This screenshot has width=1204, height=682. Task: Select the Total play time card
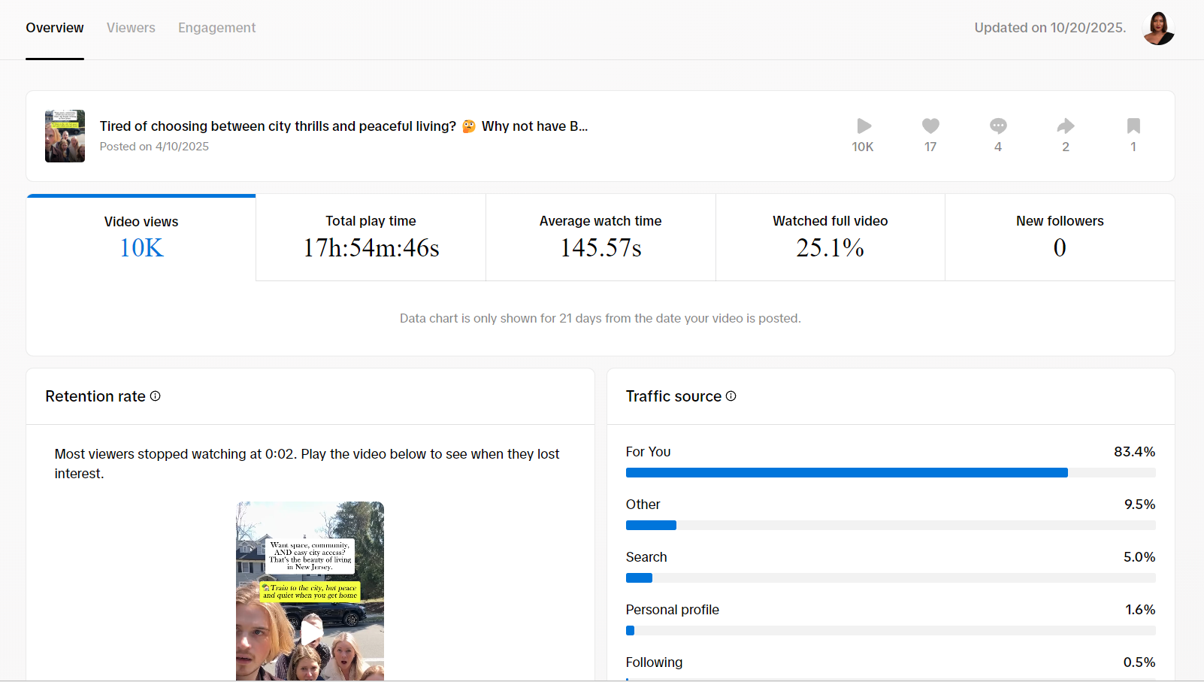(x=371, y=238)
